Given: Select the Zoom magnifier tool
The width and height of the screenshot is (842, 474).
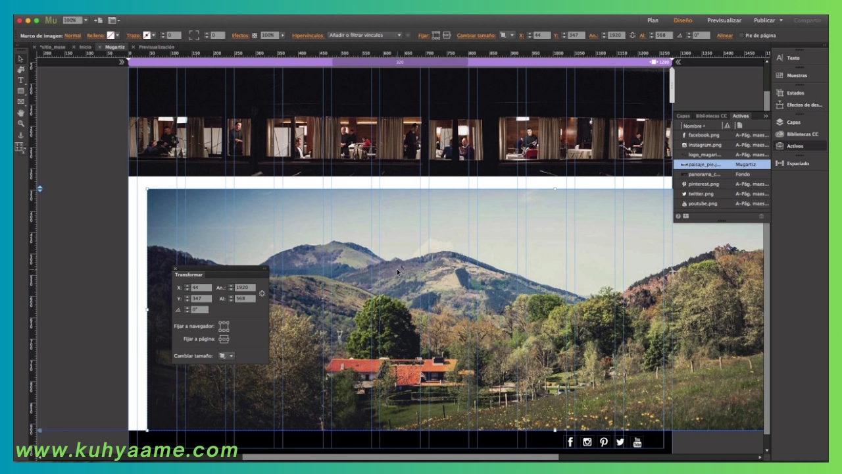Looking at the screenshot, I should coord(20,123).
